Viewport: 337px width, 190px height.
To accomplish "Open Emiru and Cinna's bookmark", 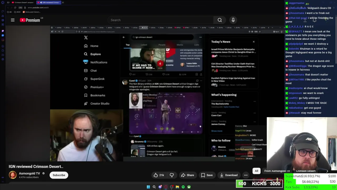I will (32, 12).
